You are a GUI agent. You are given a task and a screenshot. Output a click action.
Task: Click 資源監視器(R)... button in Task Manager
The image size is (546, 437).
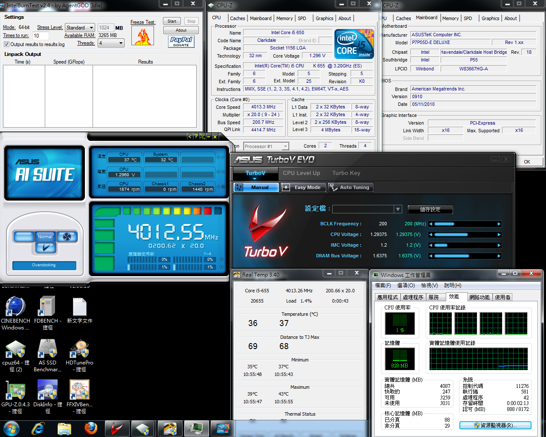coord(495,425)
